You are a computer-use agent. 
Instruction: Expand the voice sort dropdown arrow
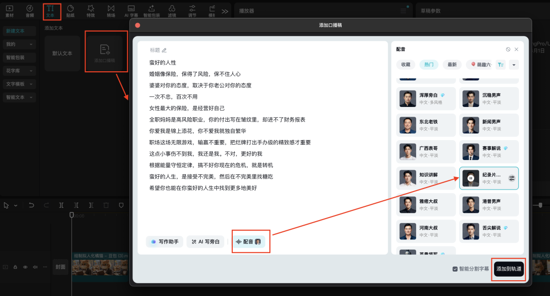pos(514,65)
